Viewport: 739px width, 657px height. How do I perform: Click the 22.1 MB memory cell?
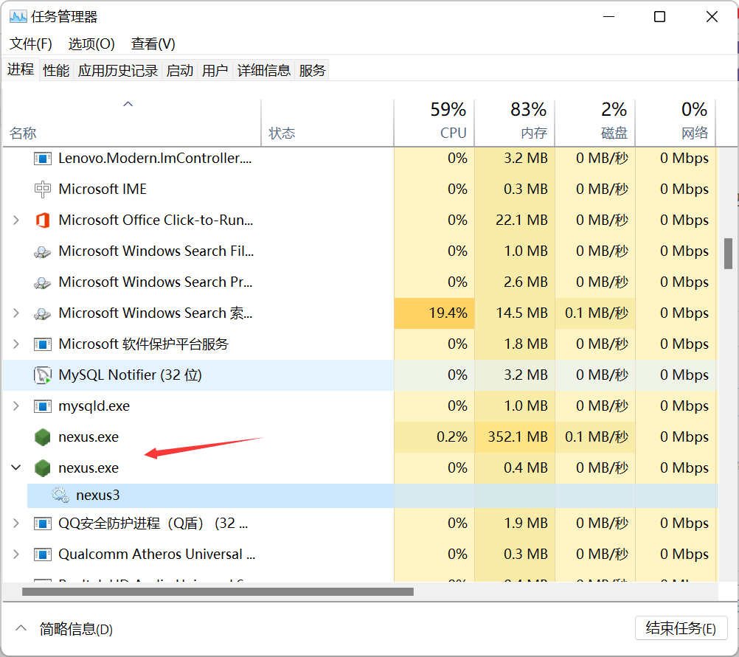coord(515,220)
